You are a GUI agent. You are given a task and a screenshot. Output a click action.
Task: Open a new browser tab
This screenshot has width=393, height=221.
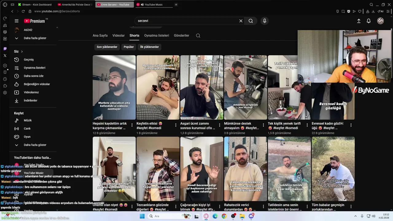(176, 5)
